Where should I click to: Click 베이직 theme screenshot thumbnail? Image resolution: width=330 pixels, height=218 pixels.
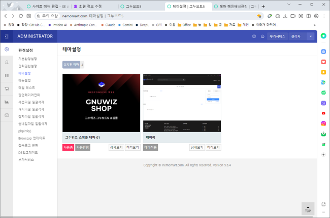point(182,103)
